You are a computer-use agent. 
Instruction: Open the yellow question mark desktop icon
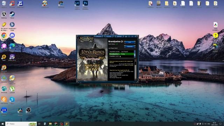216,35
